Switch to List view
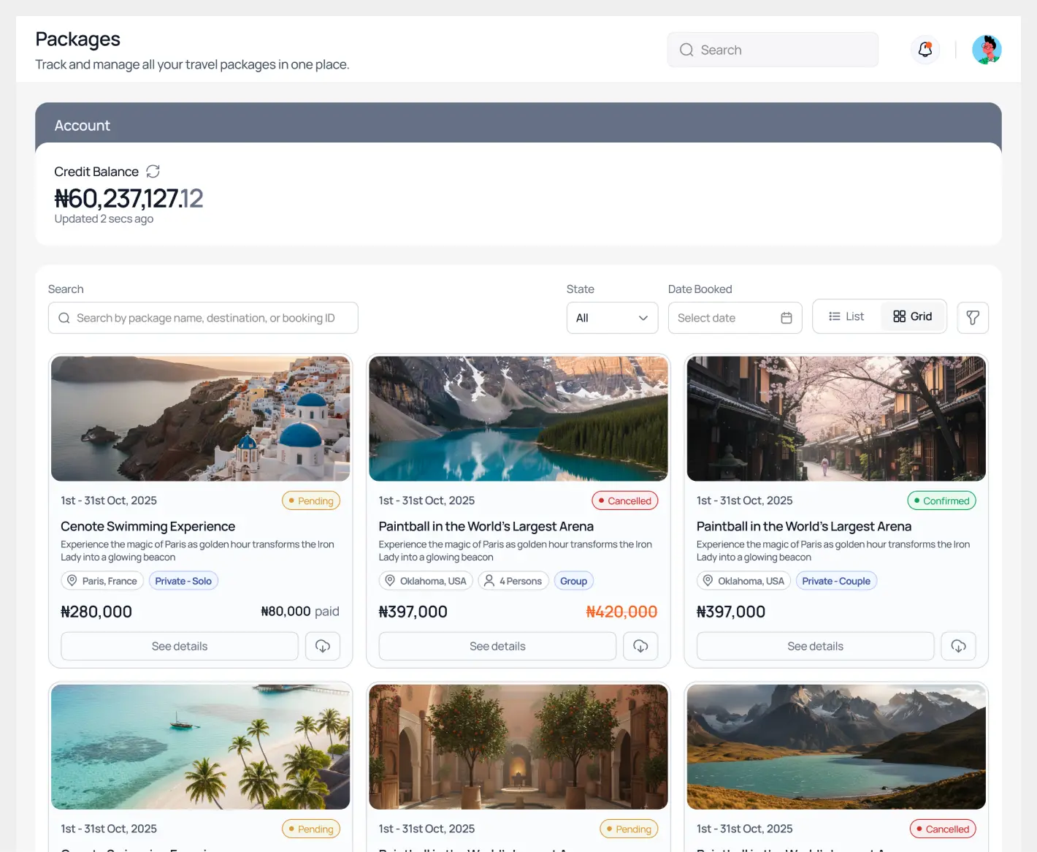 [846, 316]
